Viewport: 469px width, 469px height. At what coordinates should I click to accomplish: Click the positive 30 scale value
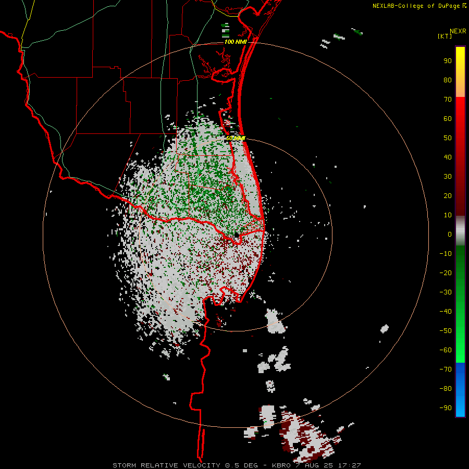click(448, 177)
